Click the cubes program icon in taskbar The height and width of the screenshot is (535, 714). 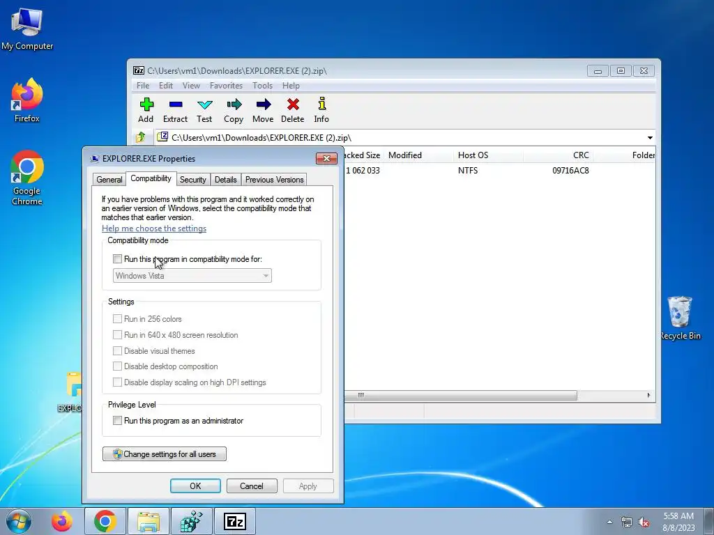(192, 521)
